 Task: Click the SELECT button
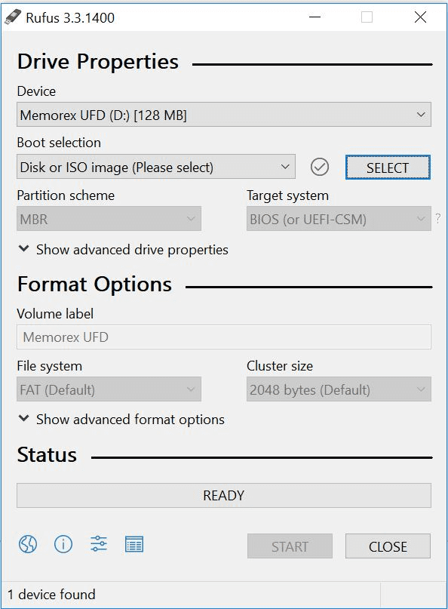pos(387,166)
